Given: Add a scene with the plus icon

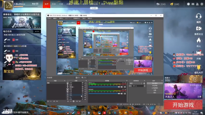Looking at the screenshot, I should [x=48, y=101].
